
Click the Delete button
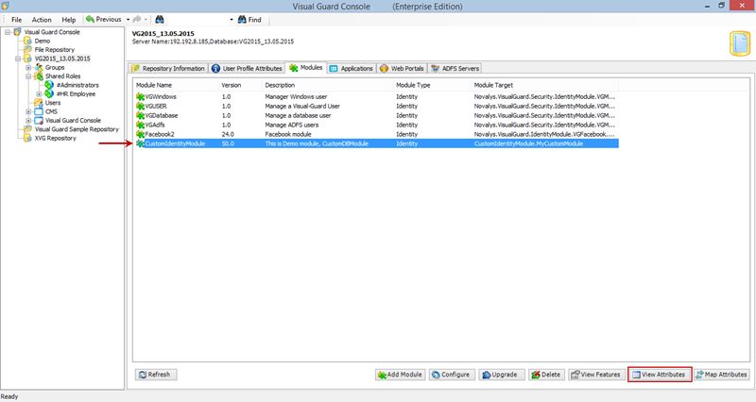(546, 375)
